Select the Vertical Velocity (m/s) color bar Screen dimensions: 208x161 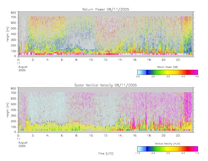click(x=168, y=149)
